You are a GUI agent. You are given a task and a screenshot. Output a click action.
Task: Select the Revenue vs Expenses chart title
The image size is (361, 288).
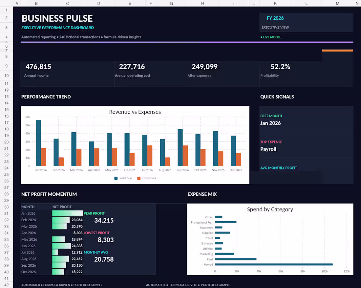tap(135, 112)
